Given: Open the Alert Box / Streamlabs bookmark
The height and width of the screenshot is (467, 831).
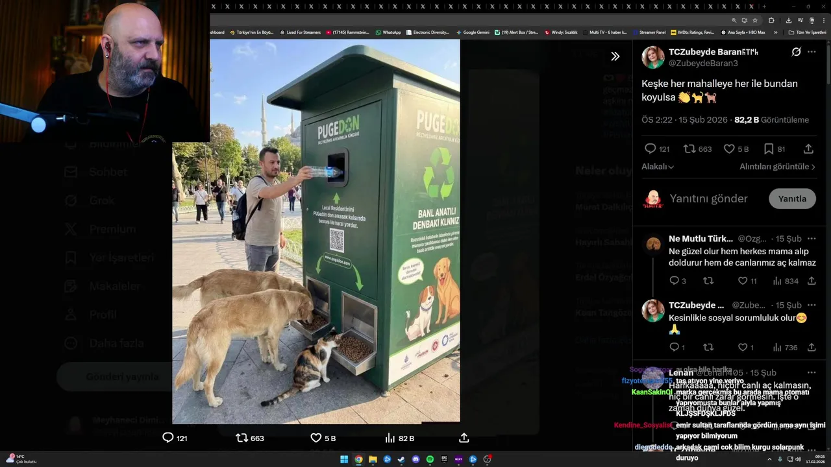Looking at the screenshot, I should tap(517, 32).
